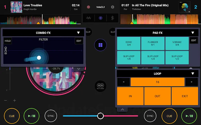Open Love Troubles album artwork
Image resolution: width=201 pixels, height=125 pixels.
pyautogui.click(x=17, y=7)
